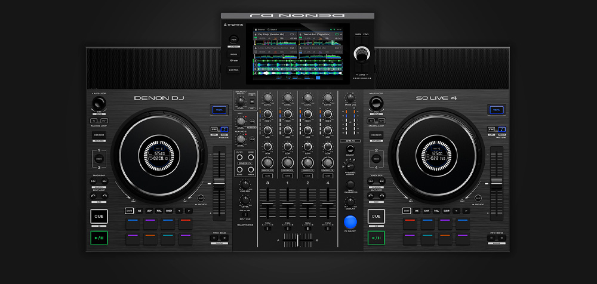Select the ECHO sweep FX button
This screenshot has height=284, width=597.
point(240,169)
